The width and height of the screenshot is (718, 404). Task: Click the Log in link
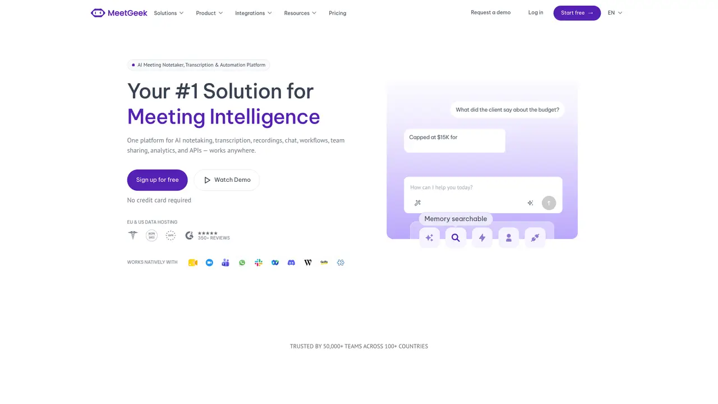536,12
